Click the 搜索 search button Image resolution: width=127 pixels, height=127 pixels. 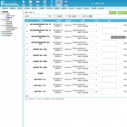coord(91,16)
